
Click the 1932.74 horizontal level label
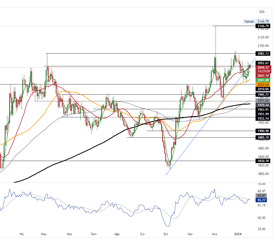click(263, 119)
